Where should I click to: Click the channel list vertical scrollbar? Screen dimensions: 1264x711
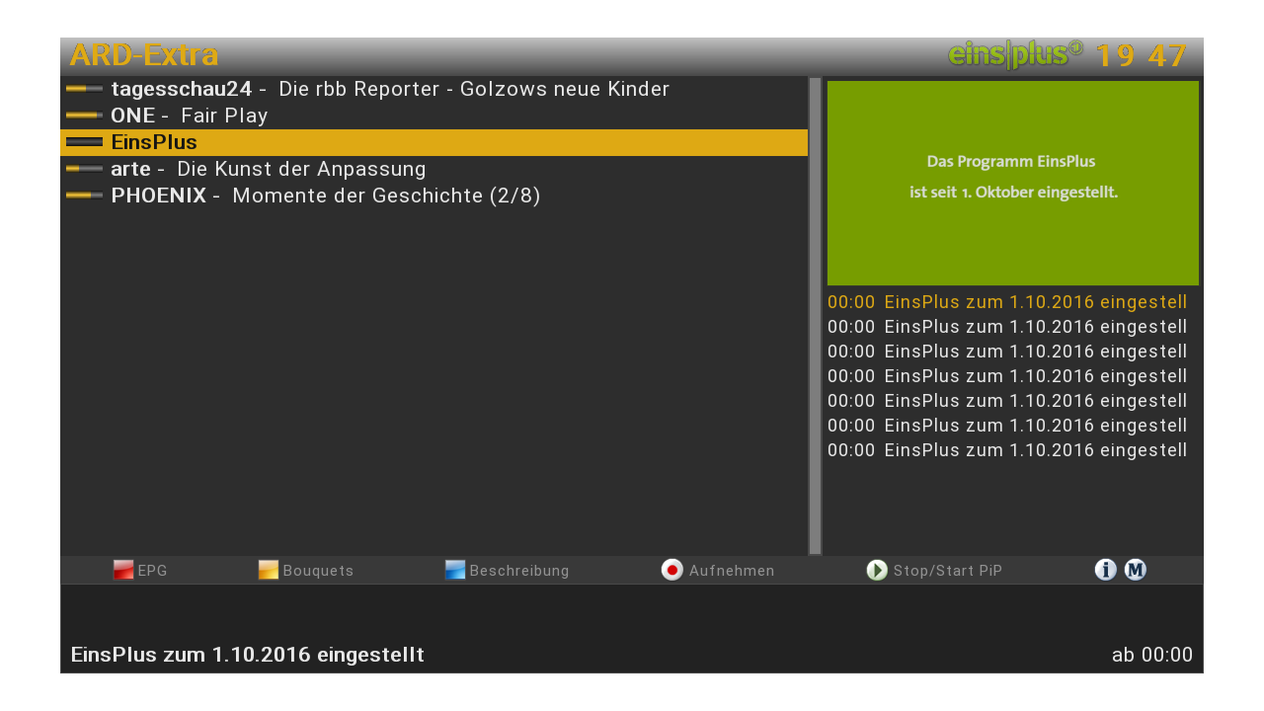[816, 316]
